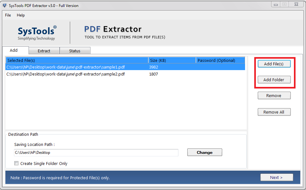Enable Create Single Folder Only checkbox
The height and width of the screenshot is (190, 306).
coord(17,163)
